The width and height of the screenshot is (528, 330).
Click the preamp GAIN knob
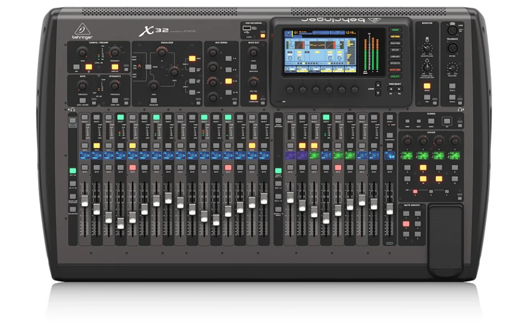coord(82,52)
